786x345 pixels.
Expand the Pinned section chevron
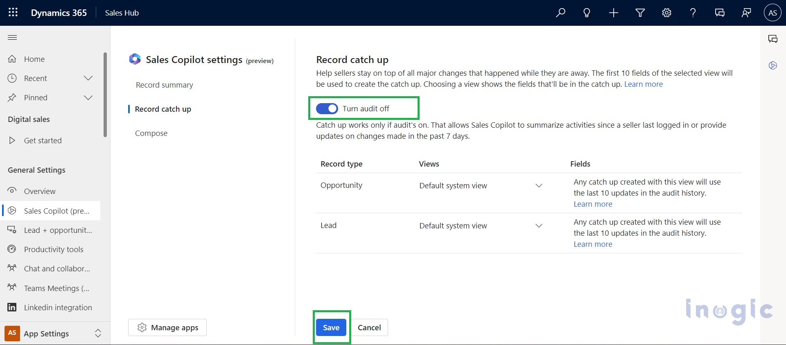pyautogui.click(x=88, y=97)
